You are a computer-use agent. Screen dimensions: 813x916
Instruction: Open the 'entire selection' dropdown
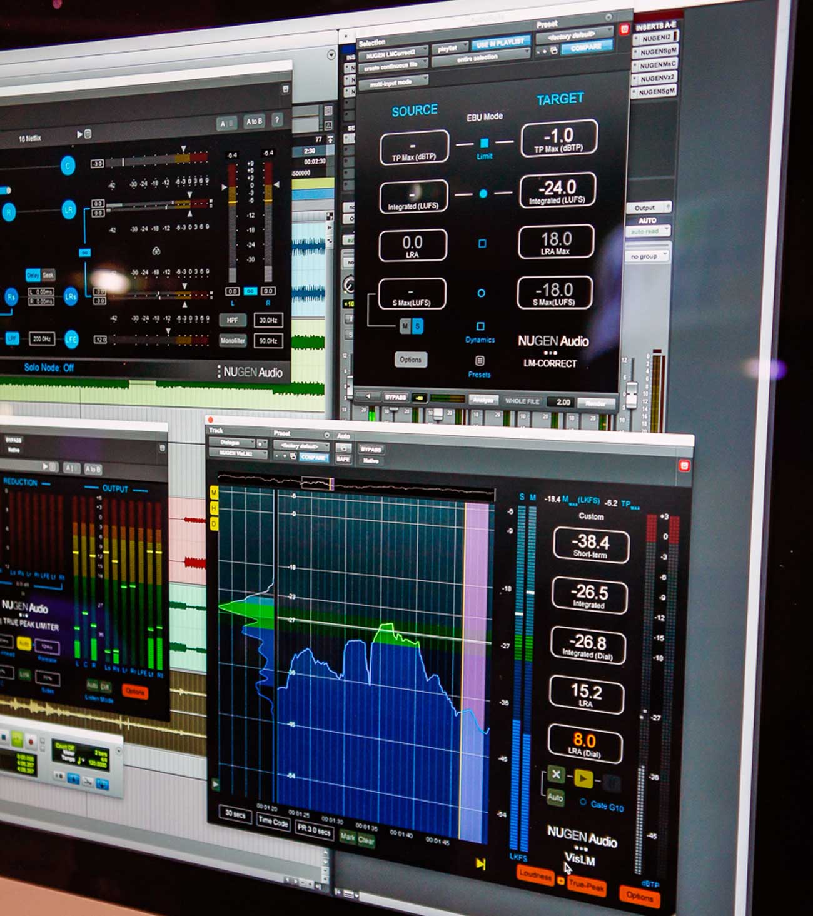coord(480,58)
